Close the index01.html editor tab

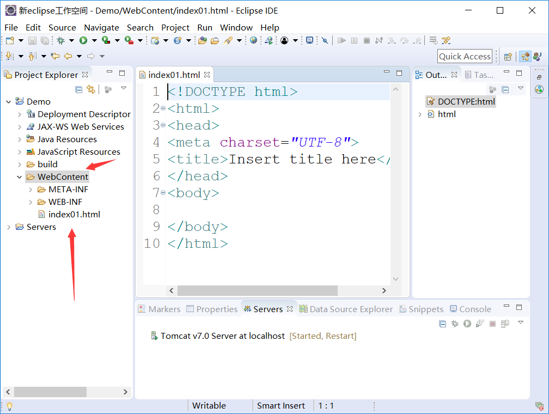point(207,75)
